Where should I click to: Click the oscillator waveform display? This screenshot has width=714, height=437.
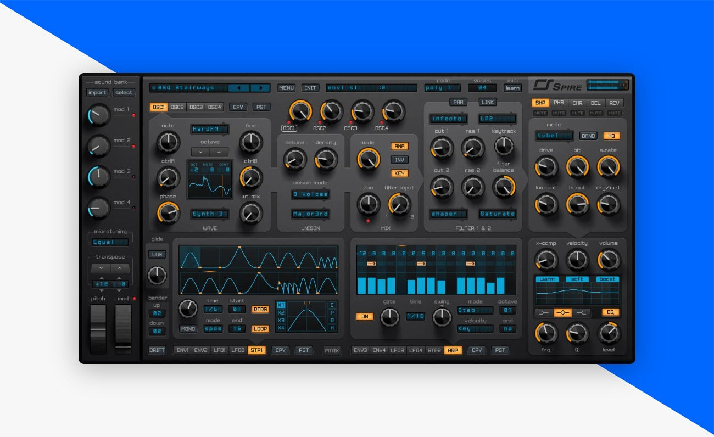click(210, 180)
